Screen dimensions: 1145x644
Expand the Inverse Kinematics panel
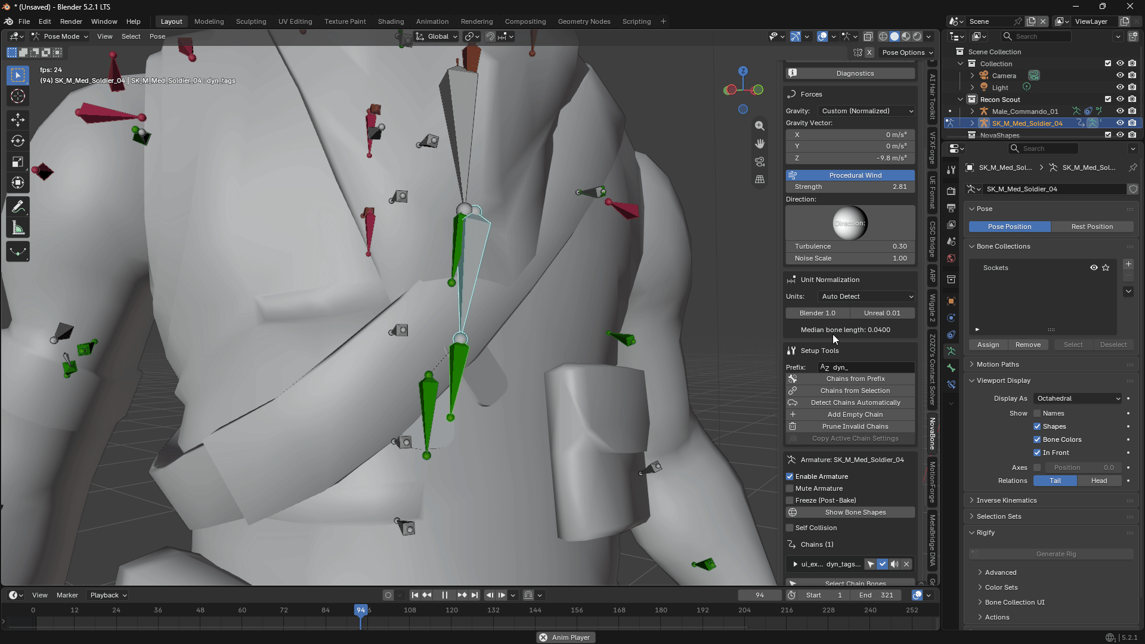(x=1006, y=500)
